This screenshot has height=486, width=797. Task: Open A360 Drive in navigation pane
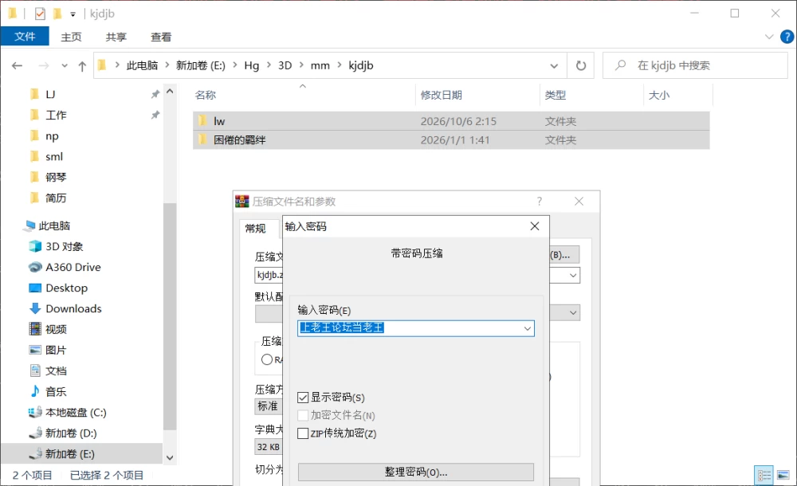tap(73, 268)
